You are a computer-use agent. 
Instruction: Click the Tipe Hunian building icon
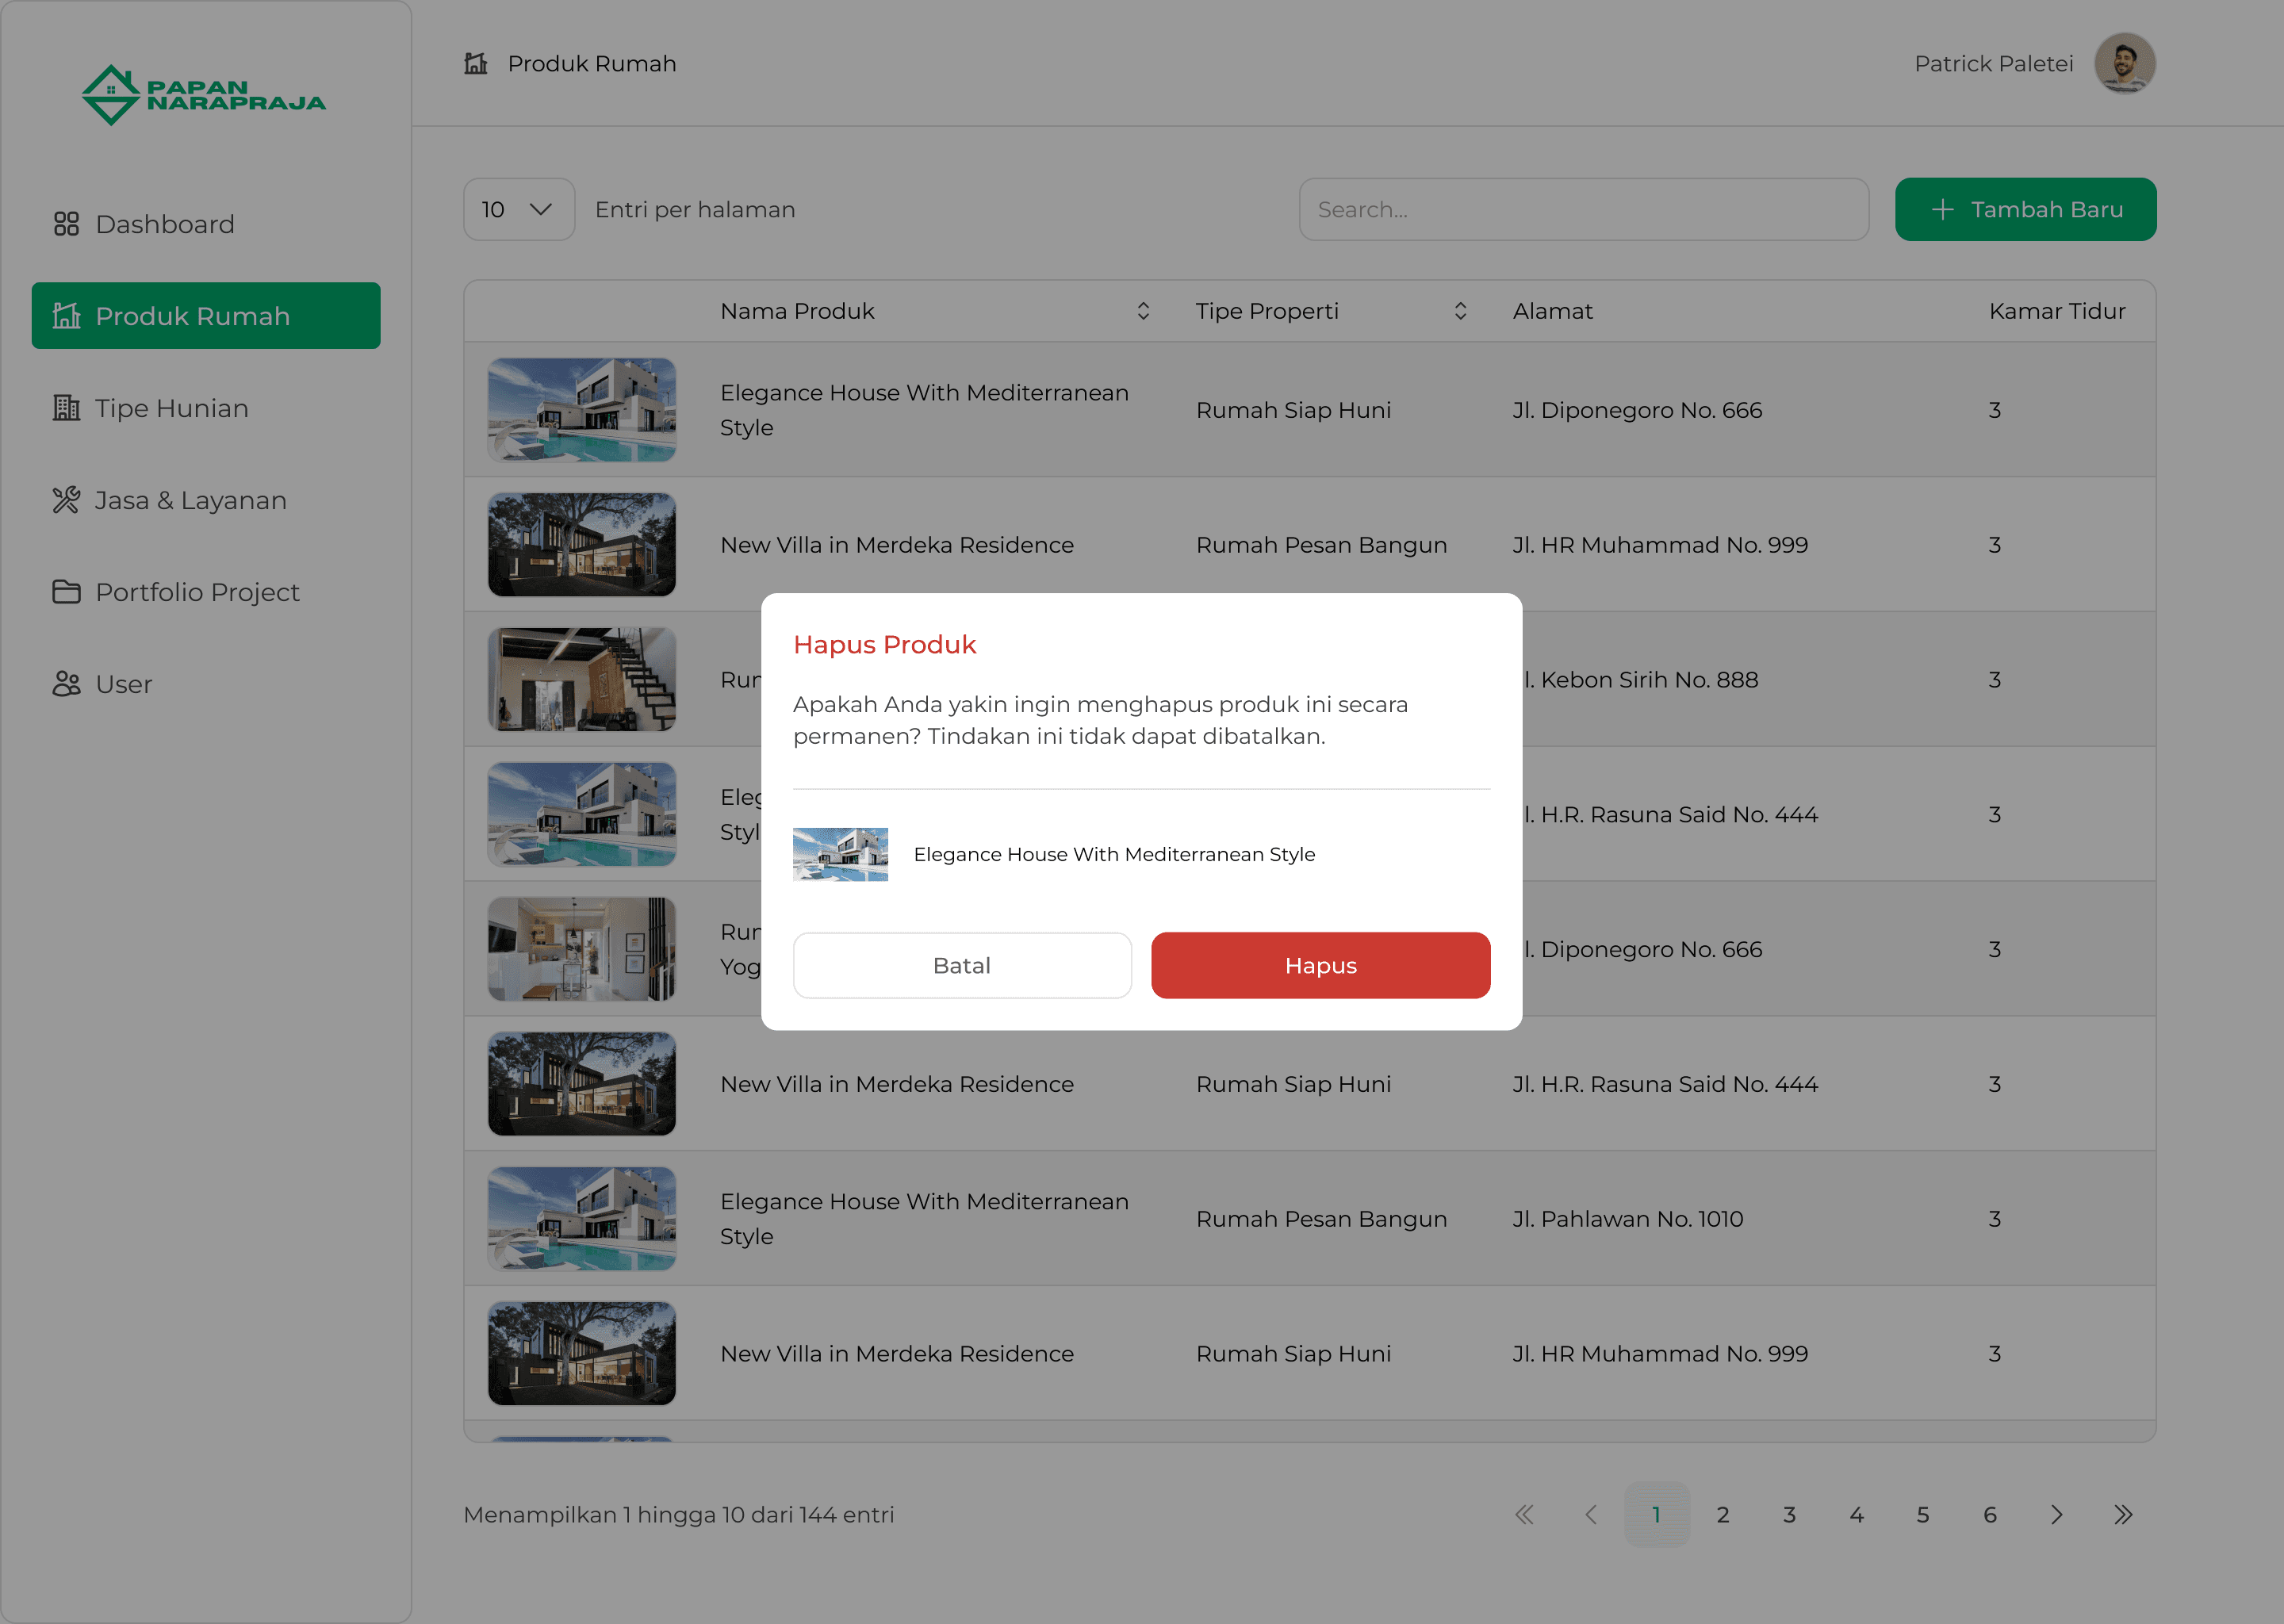66,408
